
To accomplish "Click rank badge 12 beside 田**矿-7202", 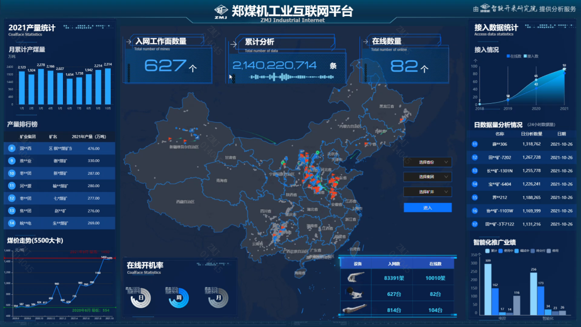I will [474, 158].
